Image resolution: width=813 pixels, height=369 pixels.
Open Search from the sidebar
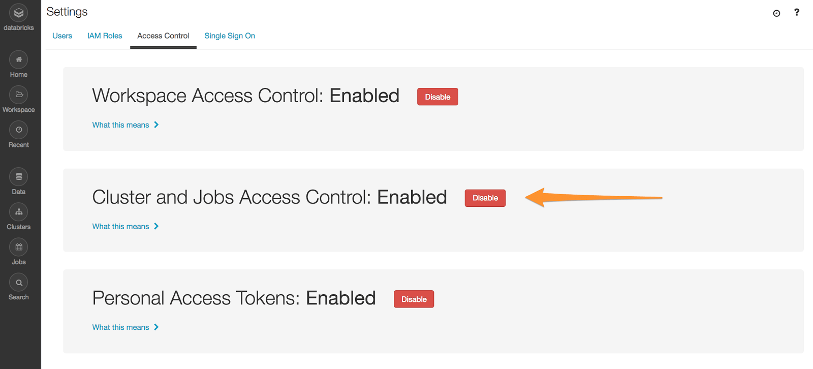[18, 282]
